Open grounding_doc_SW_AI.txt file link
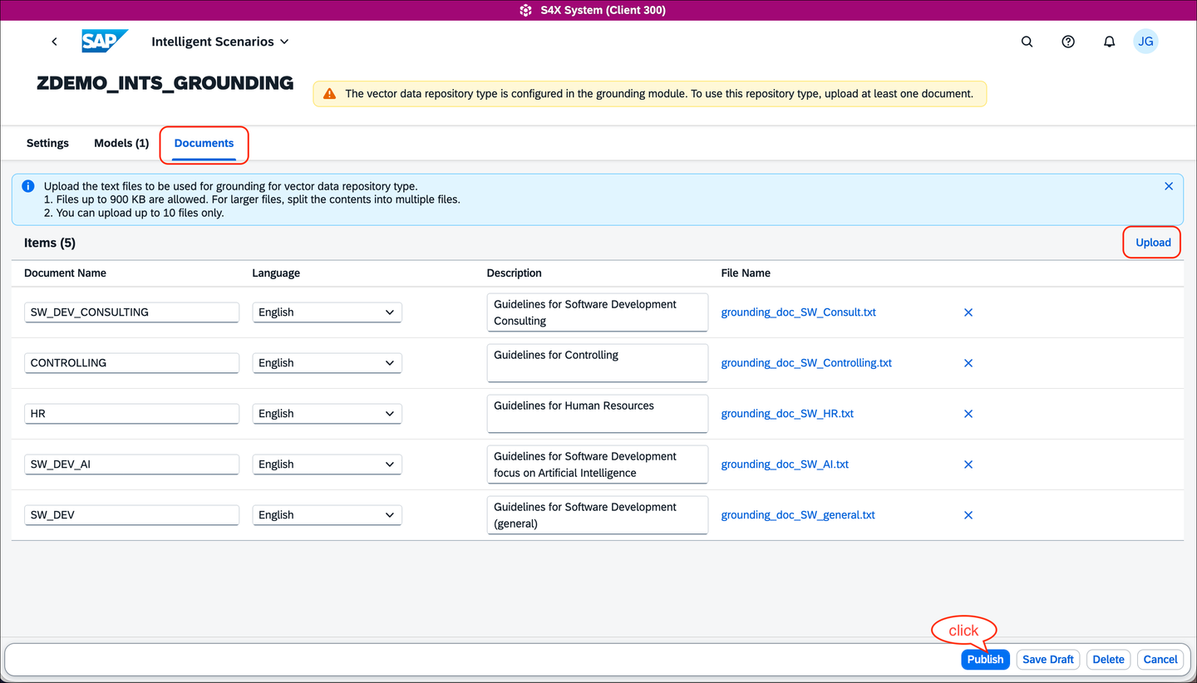 785,464
